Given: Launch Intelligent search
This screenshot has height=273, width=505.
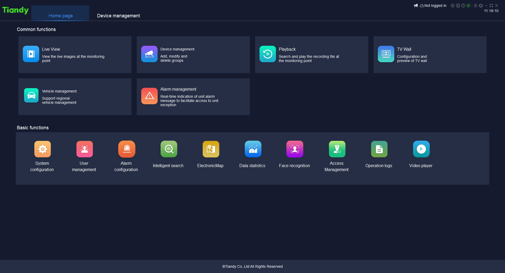Looking at the screenshot, I should click(x=169, y=149).
